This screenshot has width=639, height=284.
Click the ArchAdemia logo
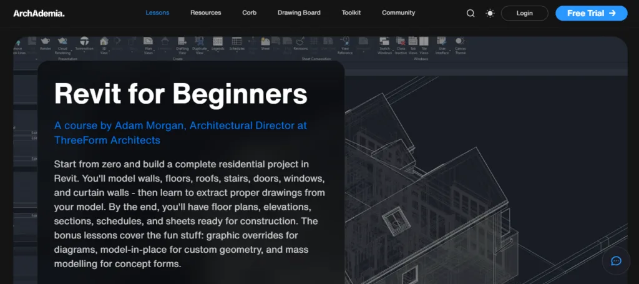click(x=39, y=14)
